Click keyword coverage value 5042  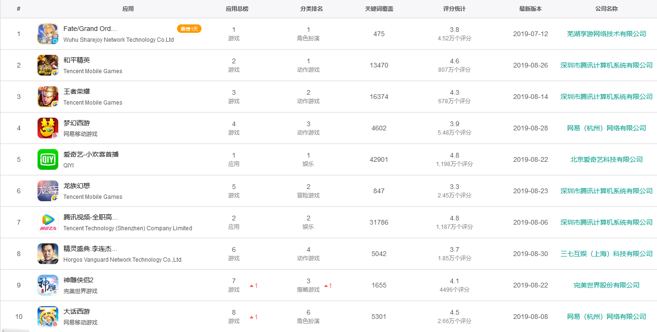tap(379, 254)
